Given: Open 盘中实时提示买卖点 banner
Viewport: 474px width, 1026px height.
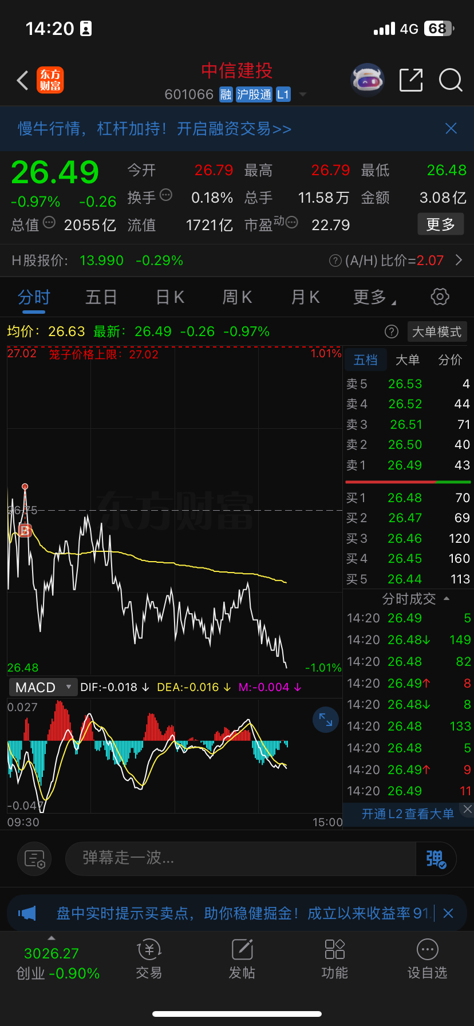Looking at the screenshot, I should point(243,913).
